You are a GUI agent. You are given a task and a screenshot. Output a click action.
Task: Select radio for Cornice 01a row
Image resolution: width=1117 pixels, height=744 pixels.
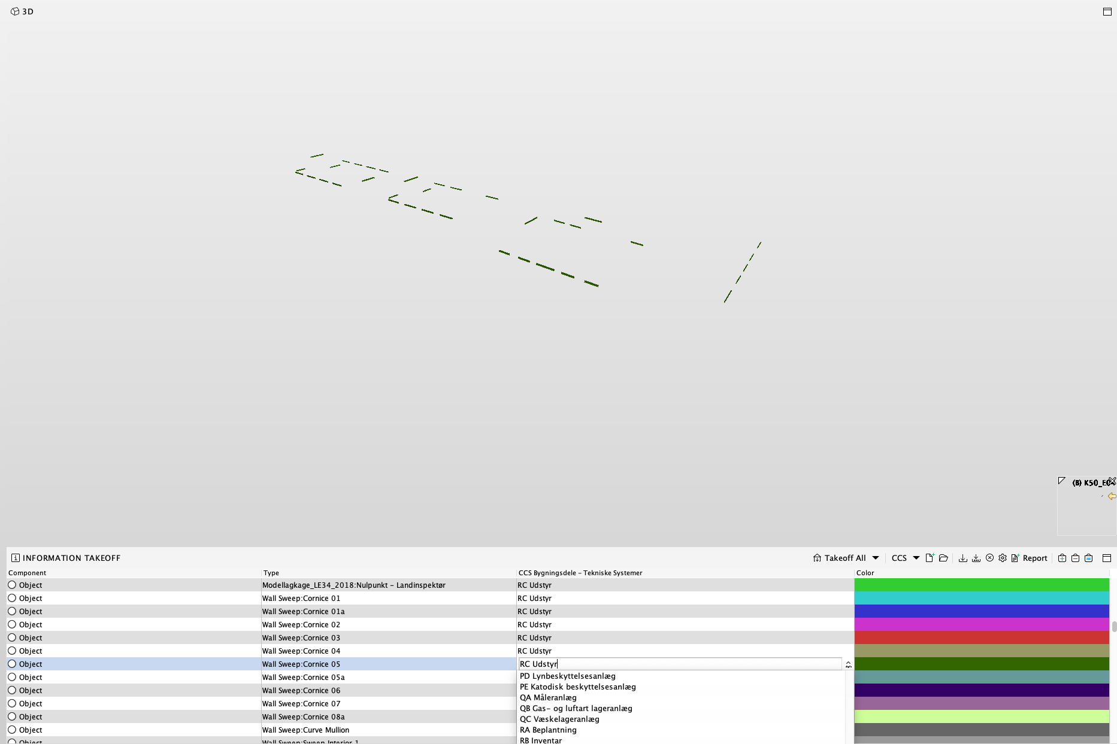(12, 611)
